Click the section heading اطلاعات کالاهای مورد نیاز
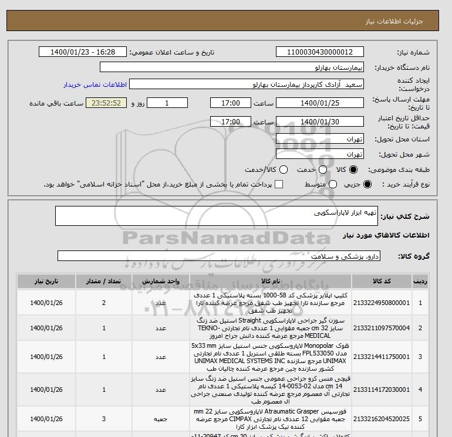 coord(386,235)
